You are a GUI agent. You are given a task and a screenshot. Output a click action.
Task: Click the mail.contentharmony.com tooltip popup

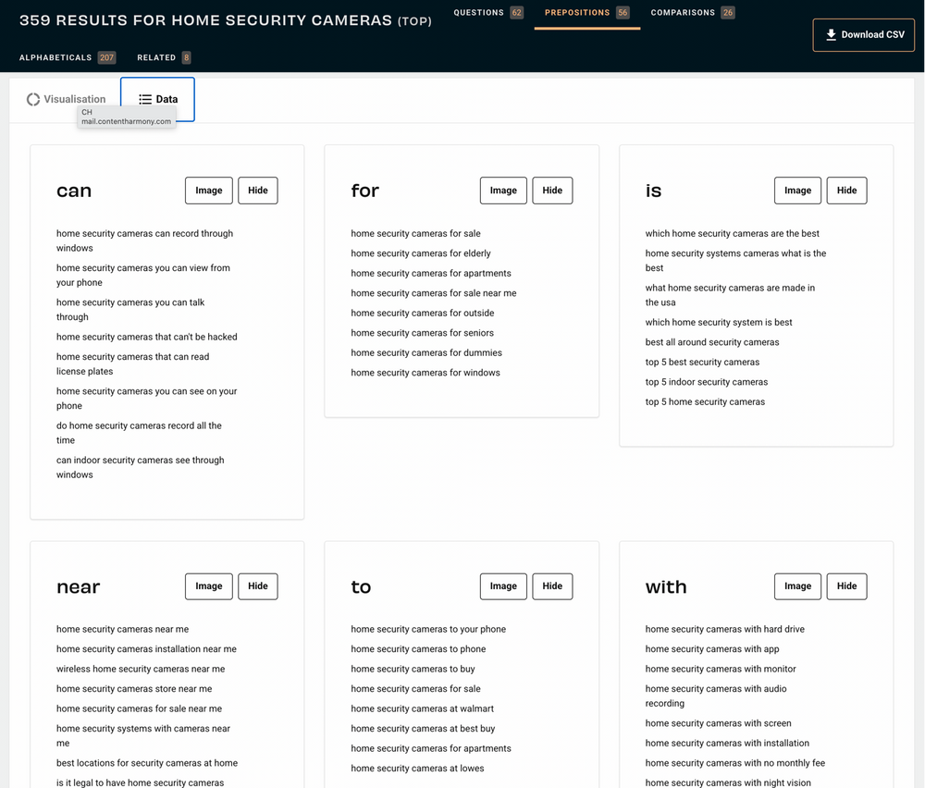coord(126,115)
